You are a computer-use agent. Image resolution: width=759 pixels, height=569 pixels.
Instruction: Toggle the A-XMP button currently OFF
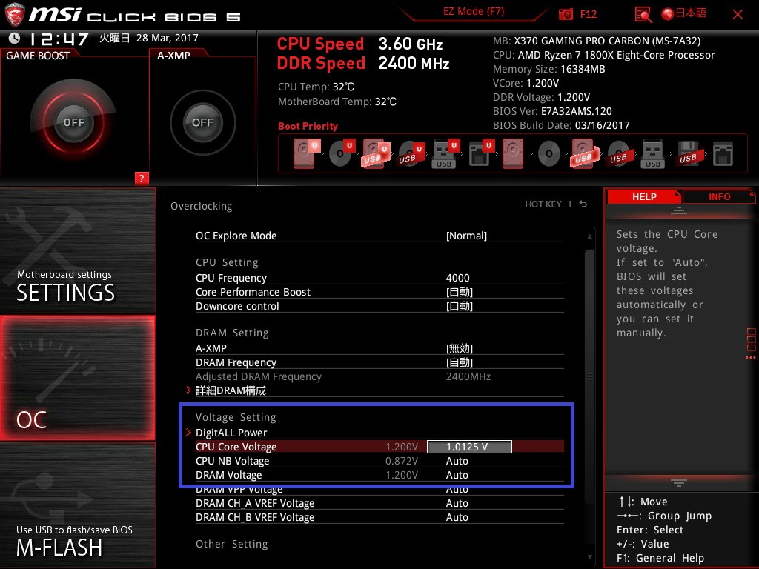pyautogui.click(x=203, y=122)
